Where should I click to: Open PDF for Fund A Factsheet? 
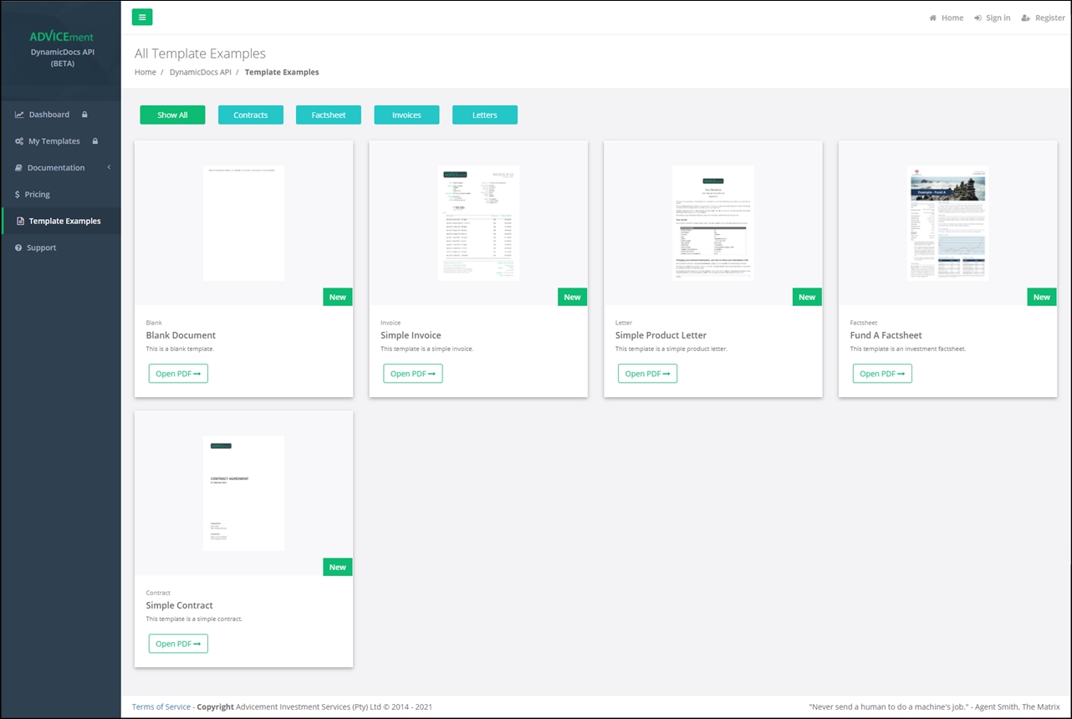(882, 374)
